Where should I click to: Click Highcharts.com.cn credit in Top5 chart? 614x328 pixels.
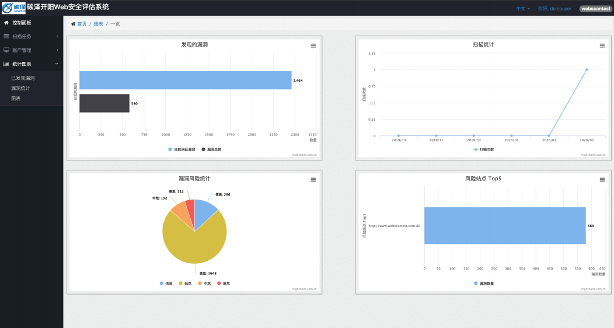593,289
